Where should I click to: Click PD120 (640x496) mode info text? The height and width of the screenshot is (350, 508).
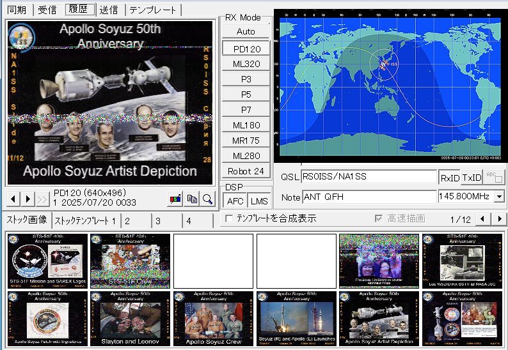point(90,193)
